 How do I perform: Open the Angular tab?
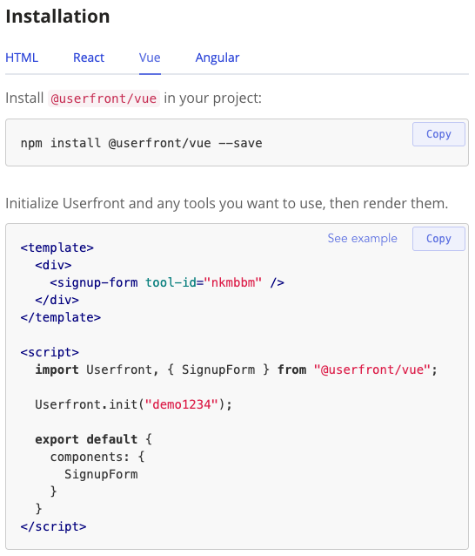[217, 58]
